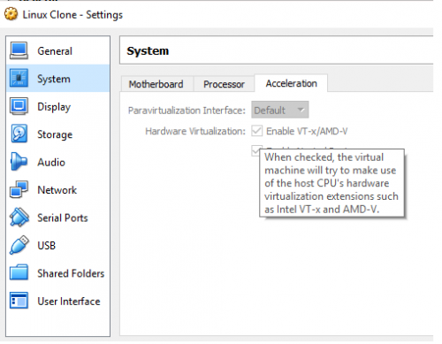Click the Shared Folders label
This screenshot has width=442, height=344.
pyautogui.click(x=71, y=273)
